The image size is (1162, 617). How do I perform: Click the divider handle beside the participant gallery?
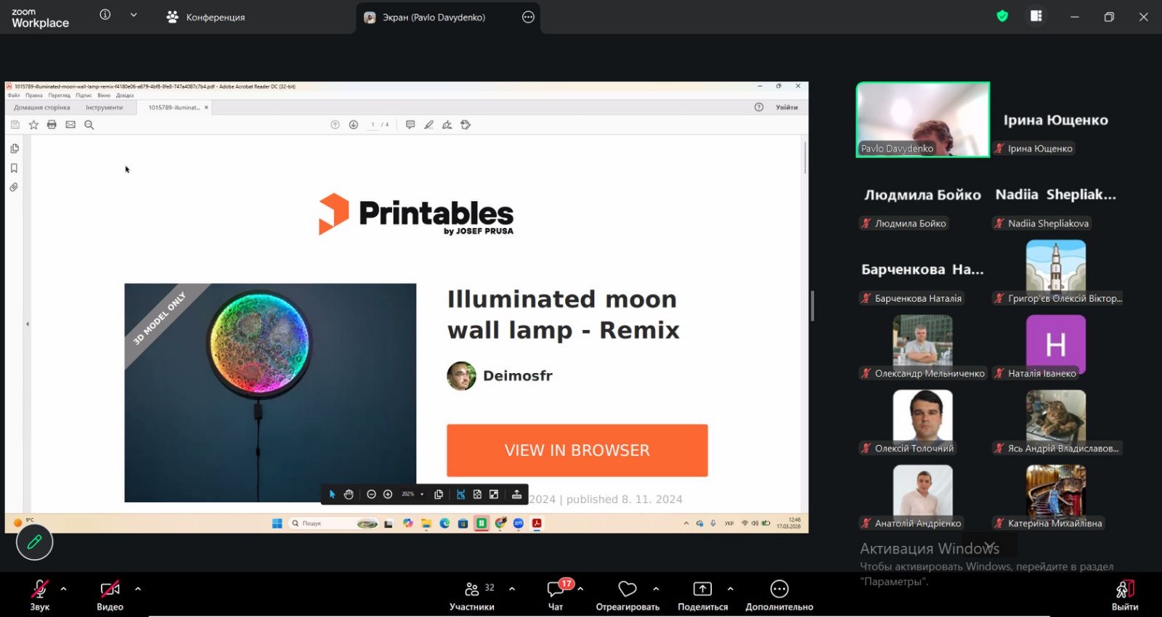[812, 306]
